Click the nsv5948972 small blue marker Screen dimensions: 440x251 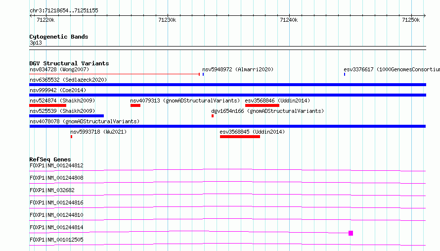pos(203,74)
